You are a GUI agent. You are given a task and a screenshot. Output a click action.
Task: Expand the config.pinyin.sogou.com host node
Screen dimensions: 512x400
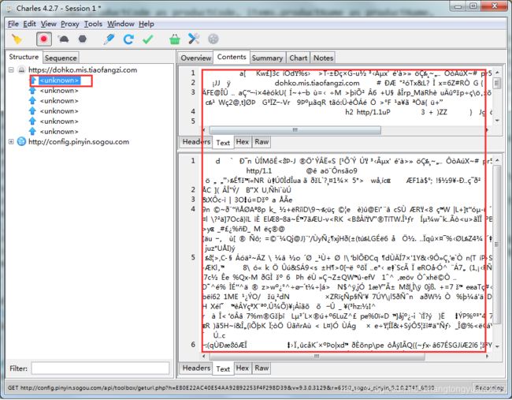click(x=11, y=142)
